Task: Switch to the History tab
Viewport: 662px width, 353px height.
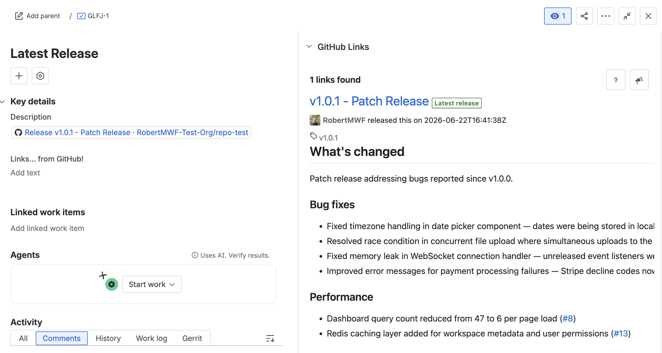Action: coord(108,338)
